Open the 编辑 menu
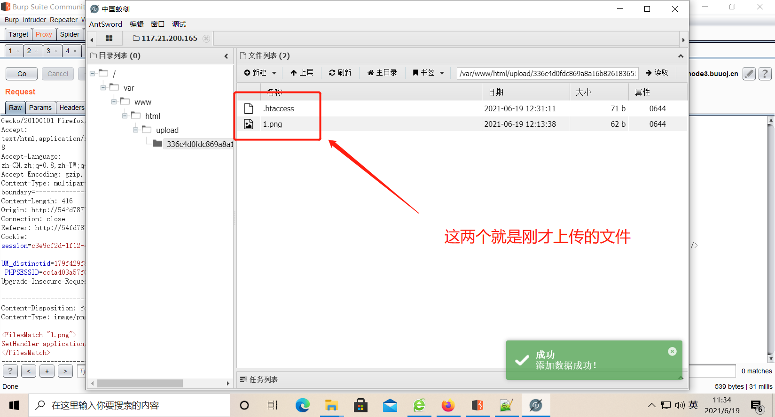Screen dimensions: 775x417 click(137, 24)
